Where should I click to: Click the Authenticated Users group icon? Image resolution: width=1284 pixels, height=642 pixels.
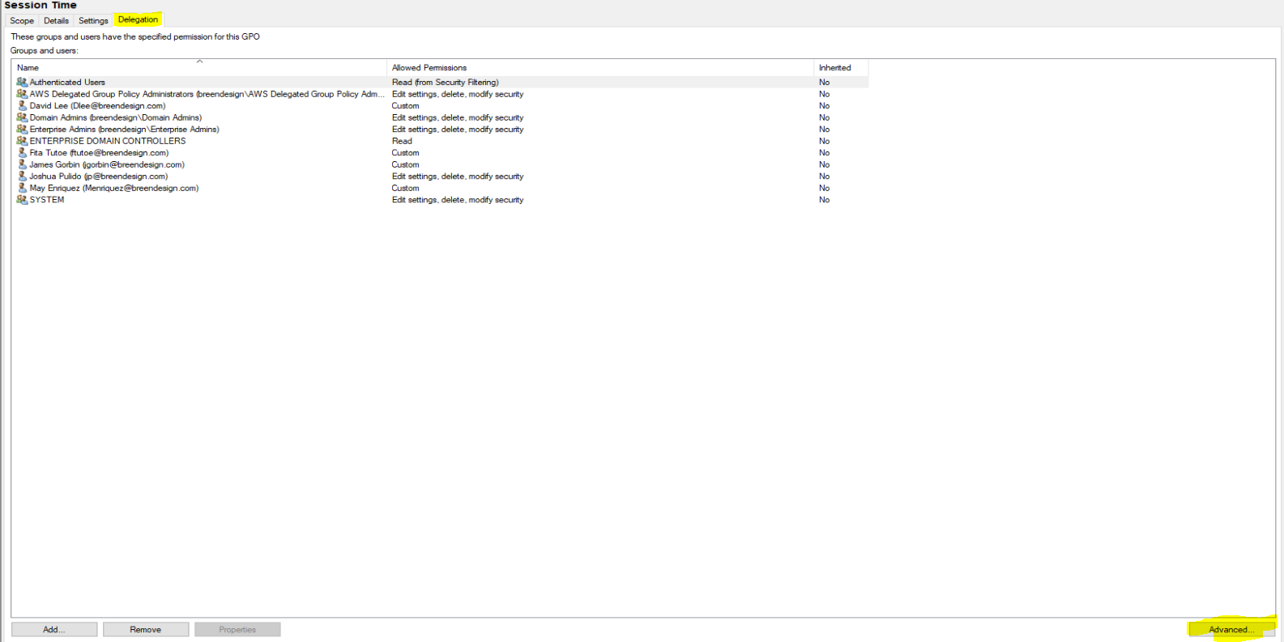(22, 82)
